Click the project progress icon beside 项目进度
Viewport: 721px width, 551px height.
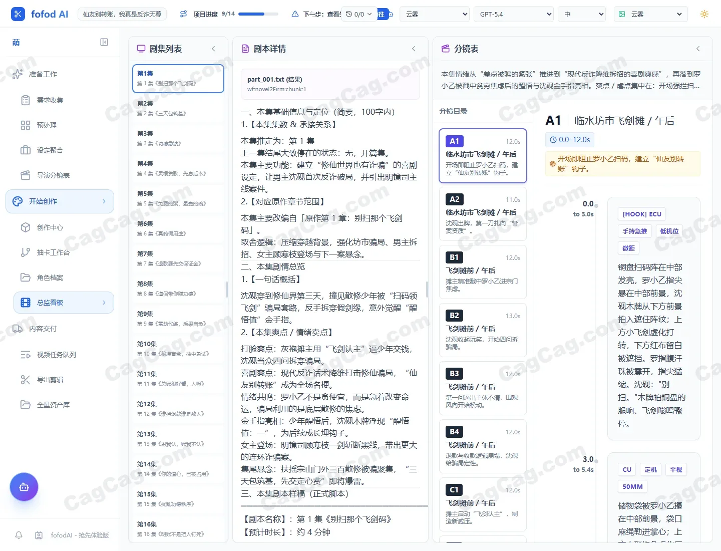coord(184,14)
